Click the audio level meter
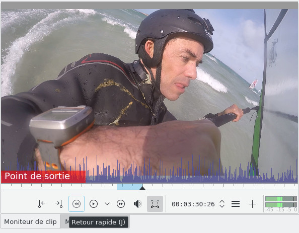 pos(281,204)
